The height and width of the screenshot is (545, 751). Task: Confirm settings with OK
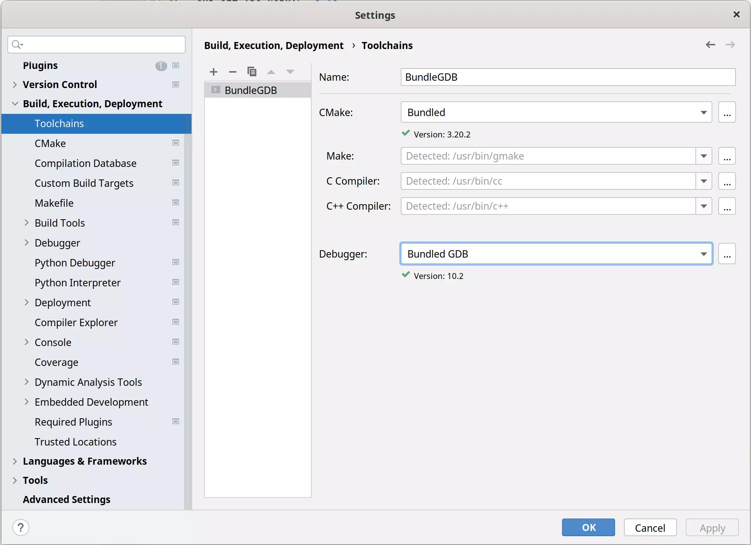pos(588,527)
